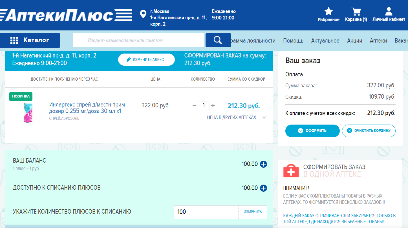
Task: Open Помощь menu item
Action: click(x=293, y=41)
